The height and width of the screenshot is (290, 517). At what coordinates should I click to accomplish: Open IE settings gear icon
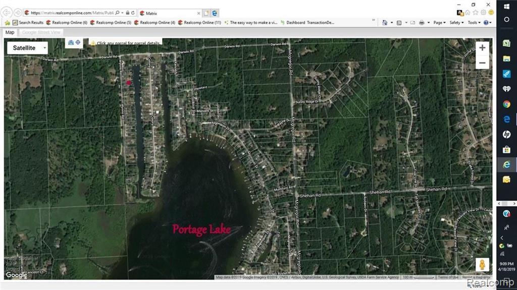point(483,13)
